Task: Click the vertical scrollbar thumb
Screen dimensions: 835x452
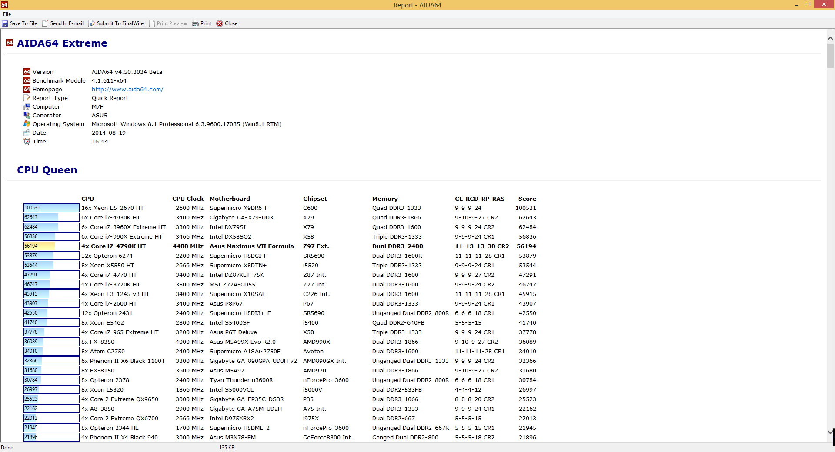Action: [830, 56]
